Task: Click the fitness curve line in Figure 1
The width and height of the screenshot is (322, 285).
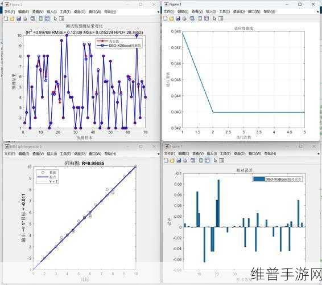Action: click(x=259, y=112)
